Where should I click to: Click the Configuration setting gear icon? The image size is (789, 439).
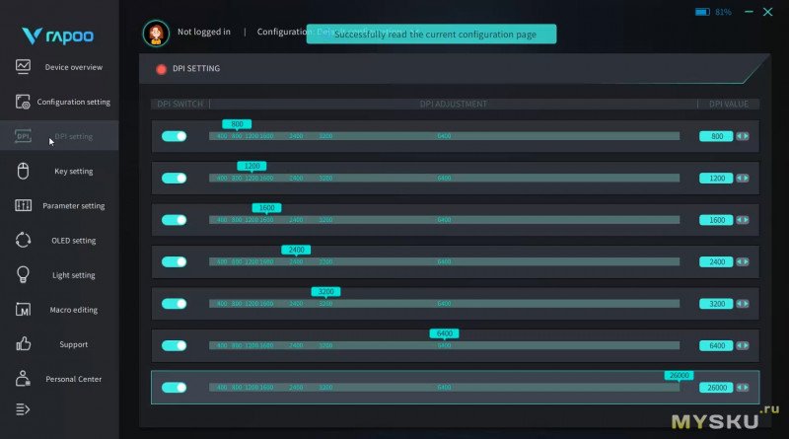[24, 102]
